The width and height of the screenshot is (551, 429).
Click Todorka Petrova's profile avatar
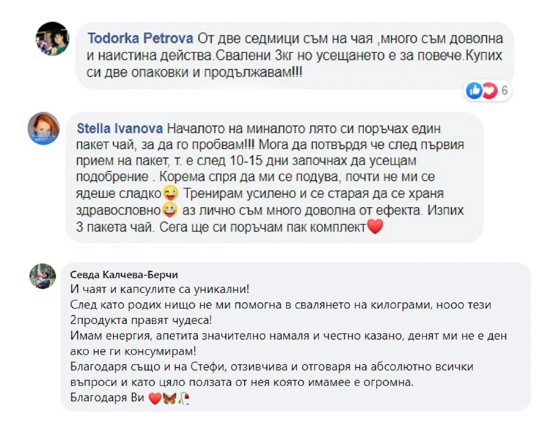point(53,39)
